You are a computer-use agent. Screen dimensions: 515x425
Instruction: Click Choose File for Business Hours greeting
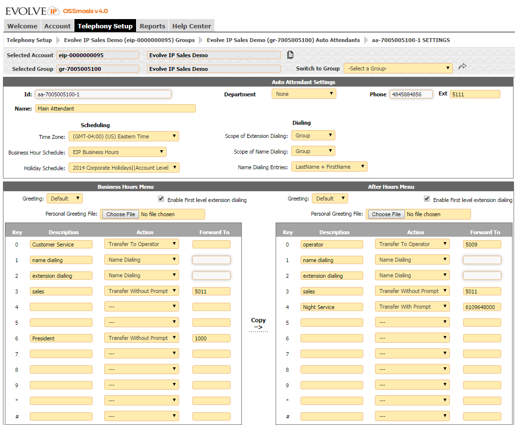coord(119,214)
